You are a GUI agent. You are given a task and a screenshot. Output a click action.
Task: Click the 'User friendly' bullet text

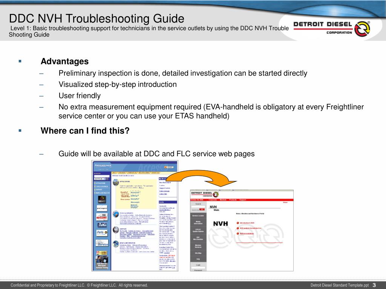pyautogui.click(x=80, y=96)
